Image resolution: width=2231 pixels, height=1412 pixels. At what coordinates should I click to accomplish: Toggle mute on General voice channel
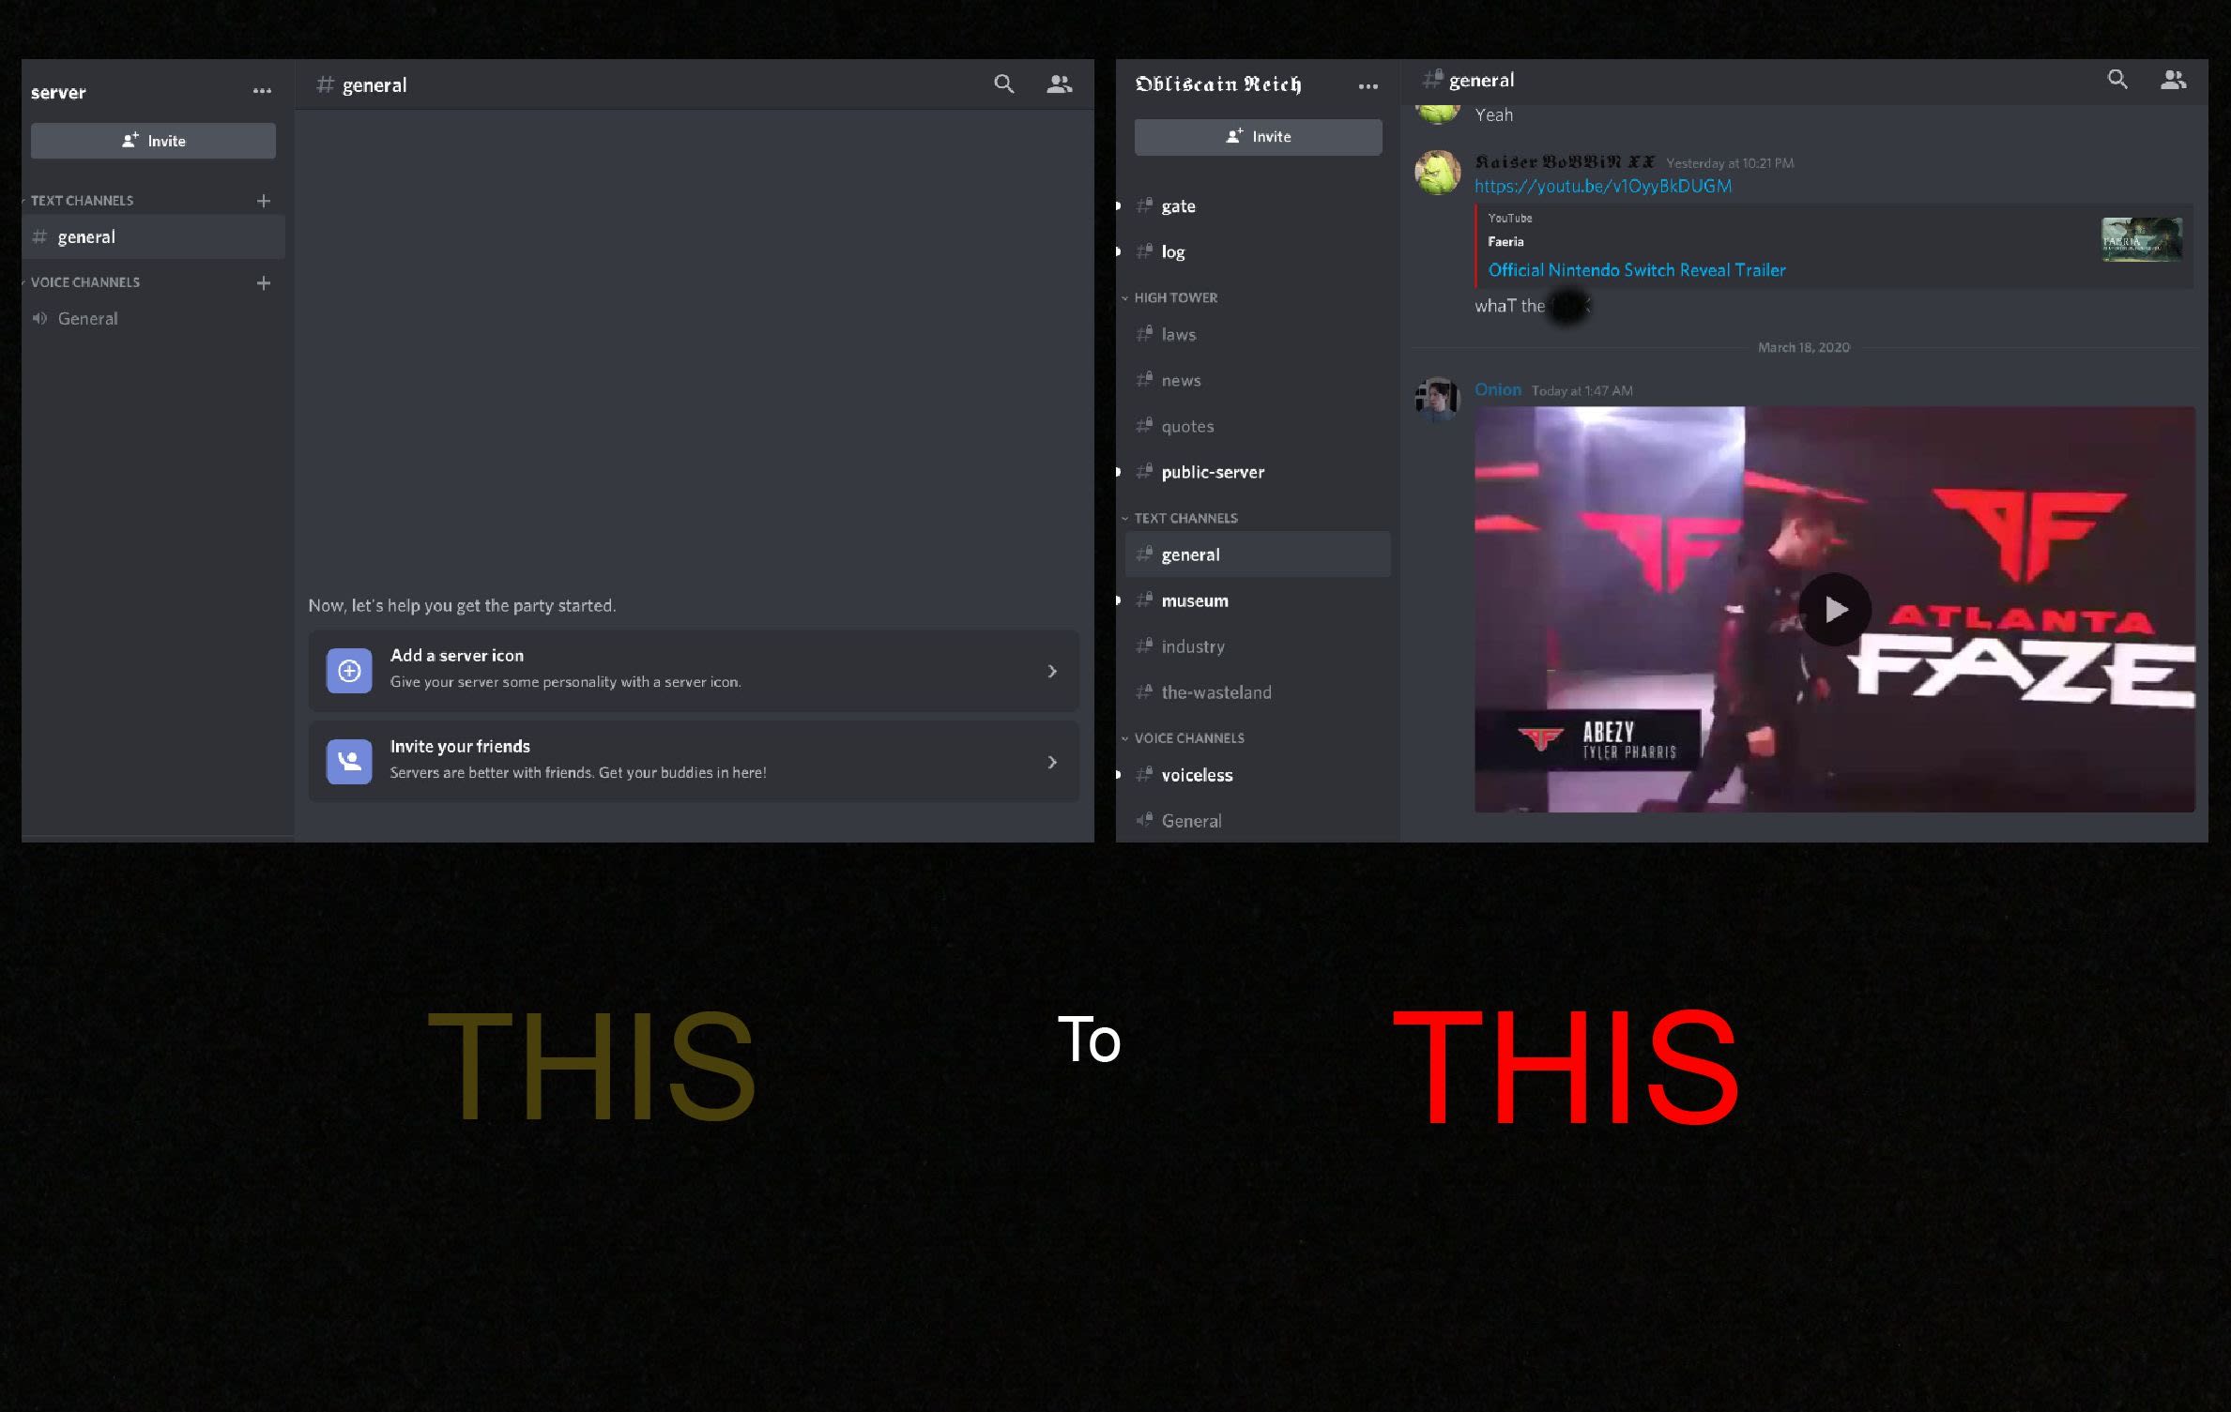[x=36, y=317]
